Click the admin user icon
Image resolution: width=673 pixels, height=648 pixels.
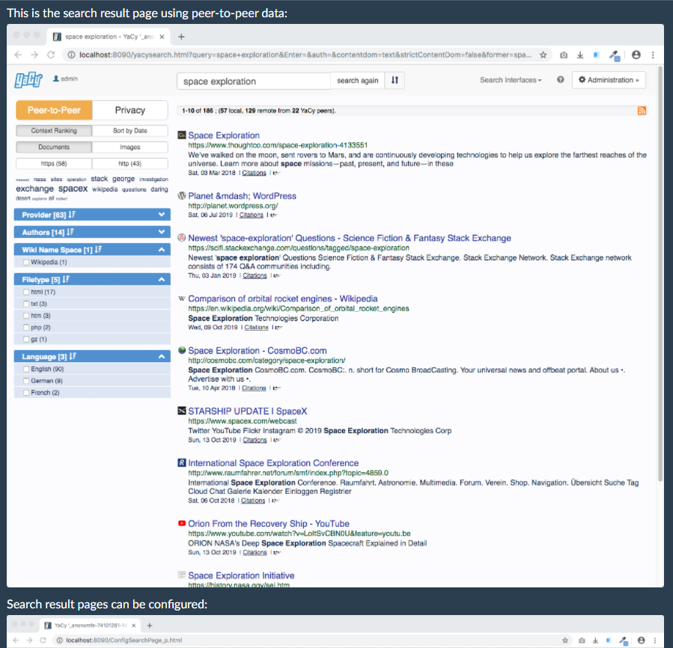pos(56,79)
